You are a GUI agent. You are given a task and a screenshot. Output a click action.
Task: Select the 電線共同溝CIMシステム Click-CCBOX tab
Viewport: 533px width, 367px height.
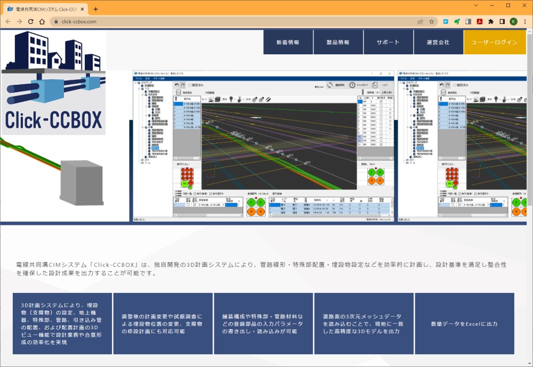point(45,9)
